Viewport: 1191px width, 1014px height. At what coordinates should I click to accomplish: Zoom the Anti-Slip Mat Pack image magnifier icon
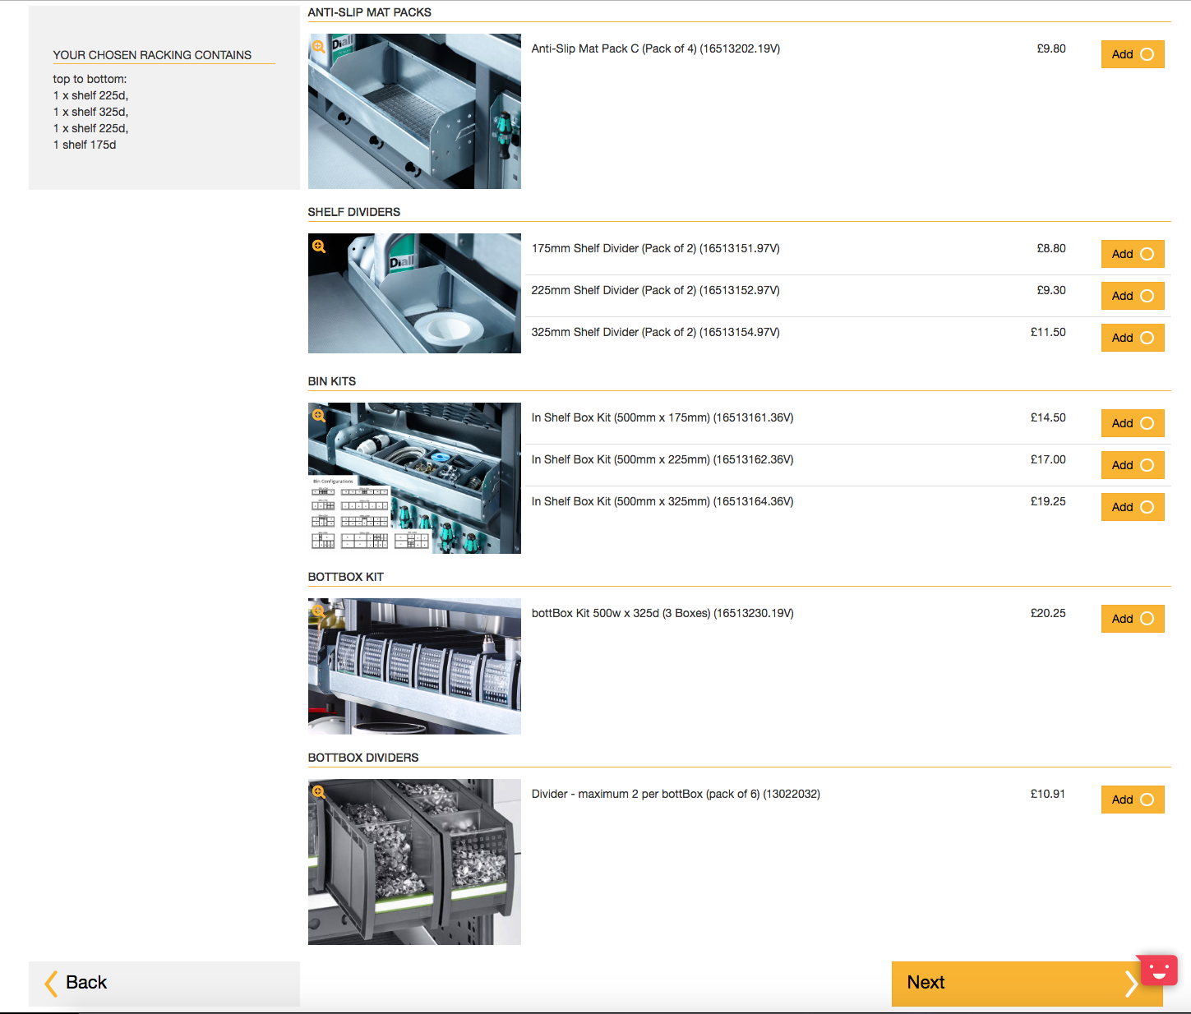coord(318,47)
